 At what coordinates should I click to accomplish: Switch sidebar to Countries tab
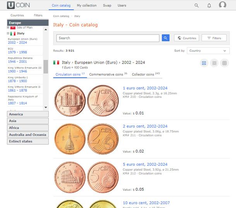click(17, 15)
